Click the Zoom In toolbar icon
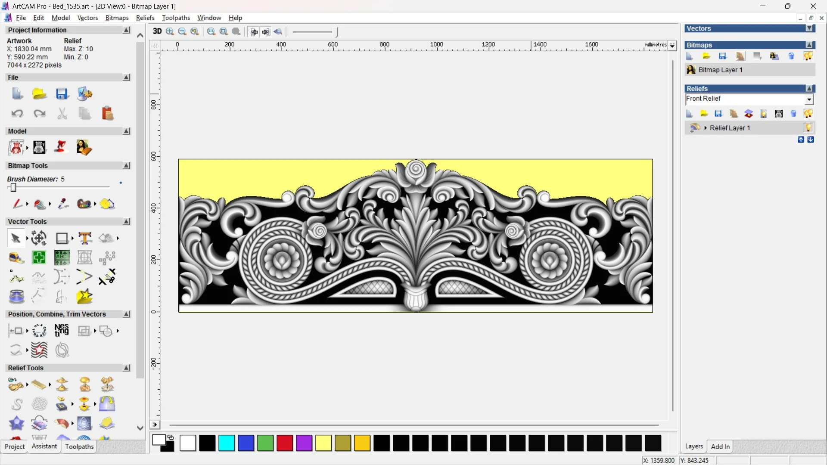This screenshot has height=465, width=827. 170,31
